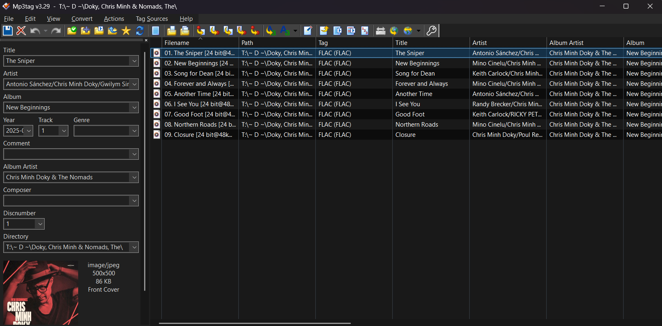Open the Genre dropdown list
The height and width of the screenshot is (326, 662).
(x=134, y=131)
